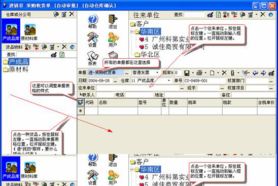Click refresh icon beside 往来单位 search box
The height and width of the screenshot is (186, 278).
click(x=218, y=15)
